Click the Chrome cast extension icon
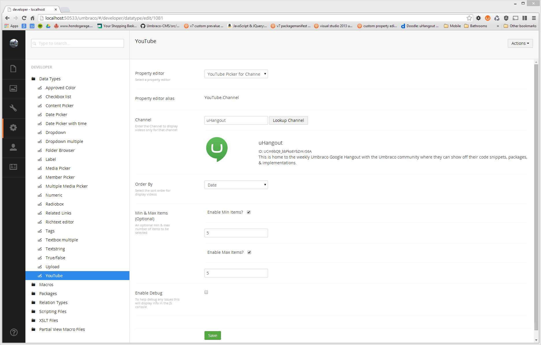This screenshot has width=541, height=345. [515, 18]
